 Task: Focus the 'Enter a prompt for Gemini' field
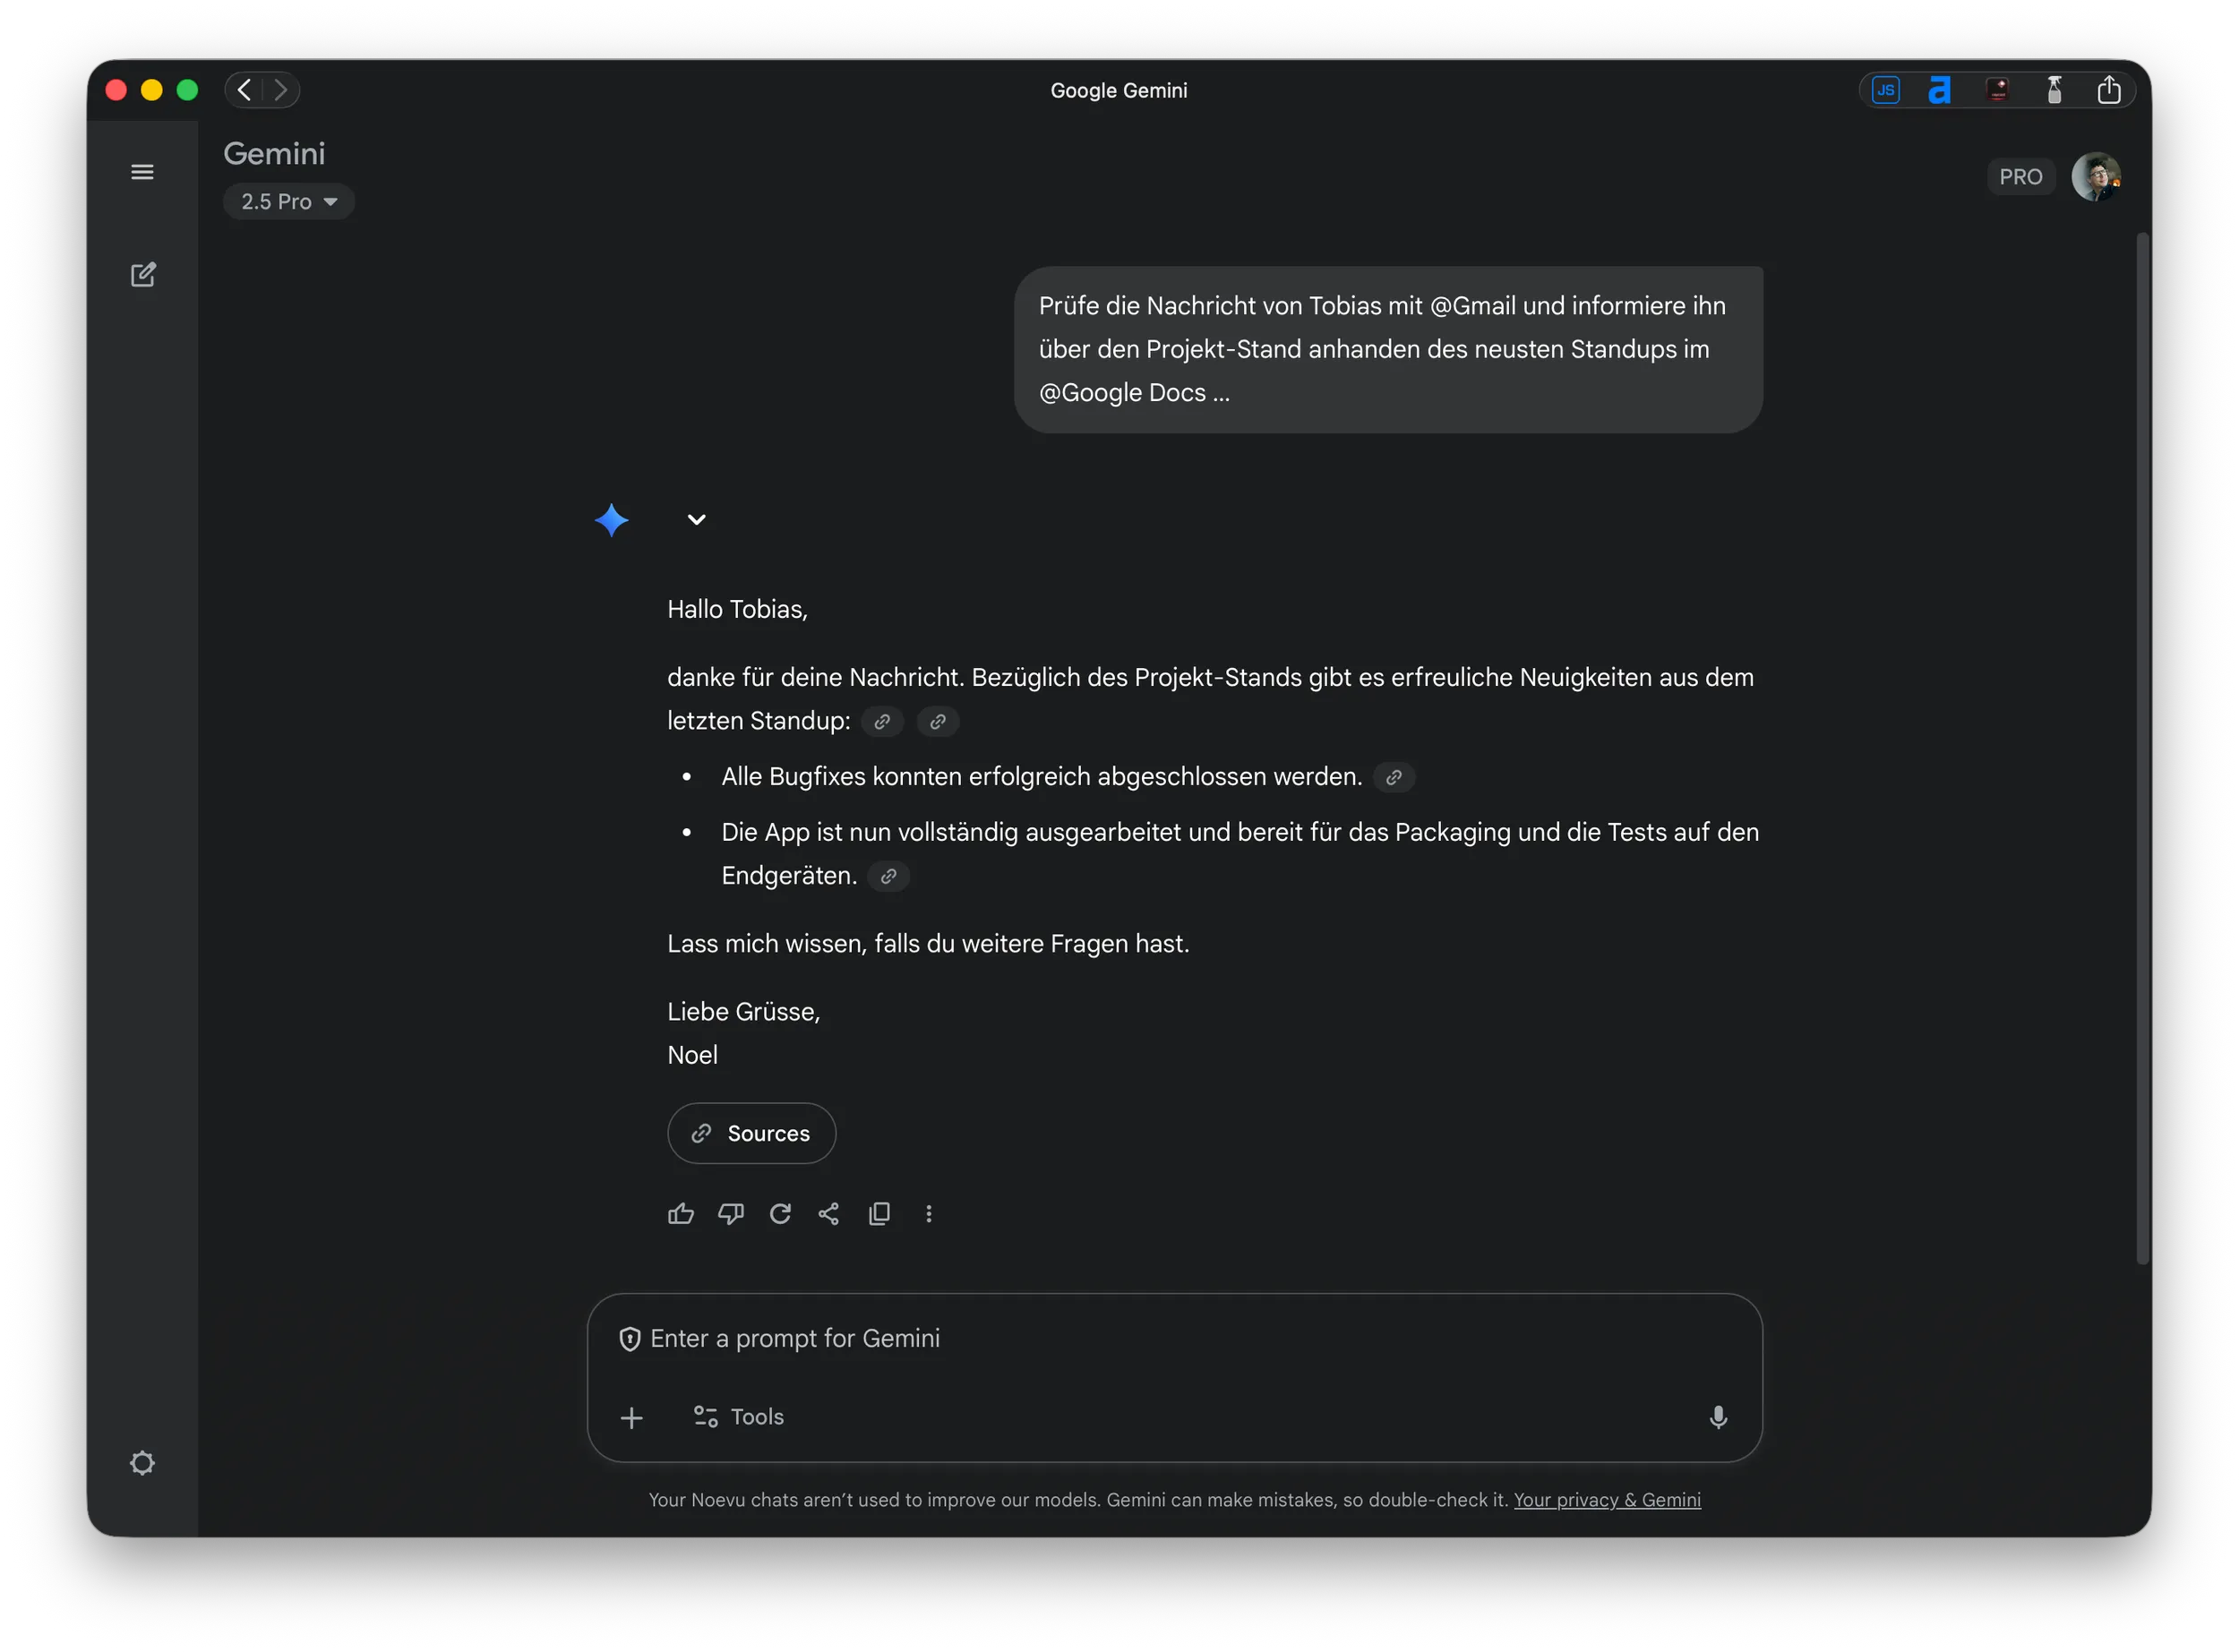pos(1174,1339)
